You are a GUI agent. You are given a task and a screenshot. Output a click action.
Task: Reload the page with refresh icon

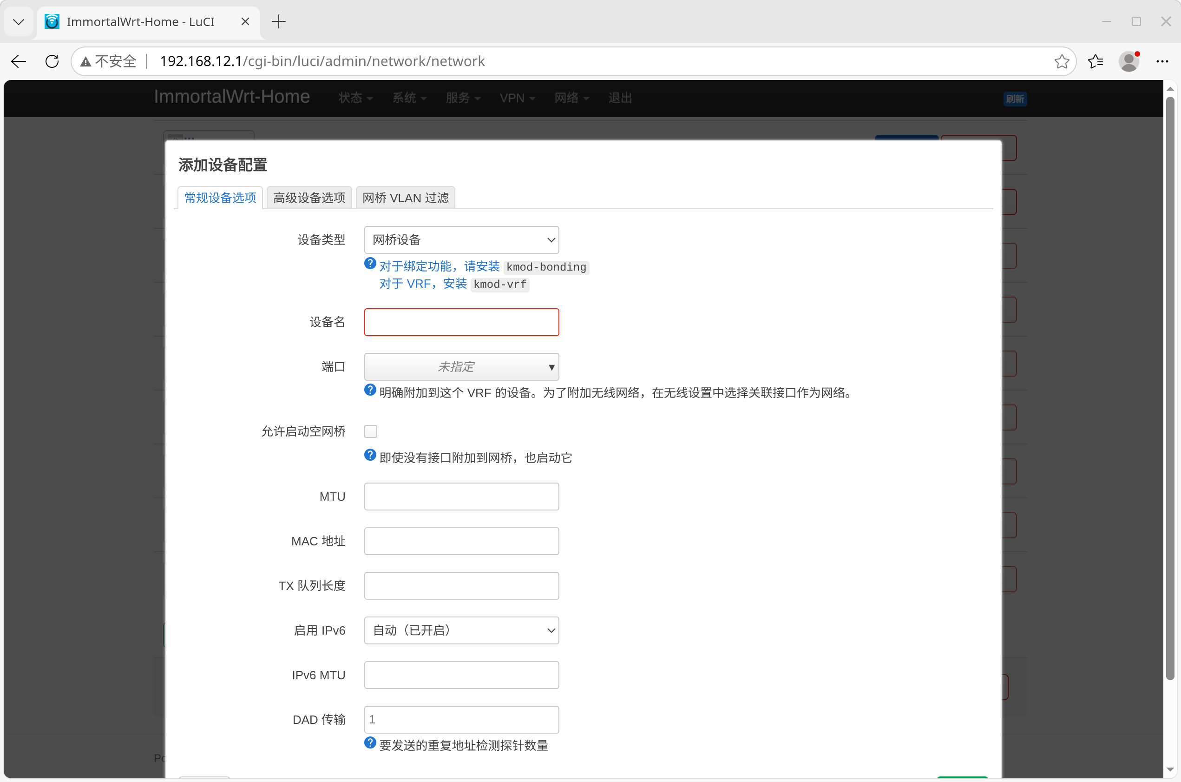(52, 61)
